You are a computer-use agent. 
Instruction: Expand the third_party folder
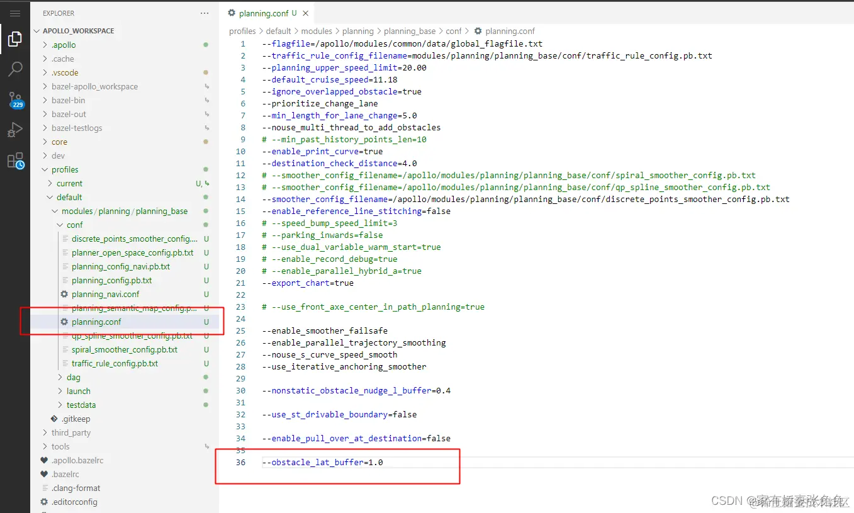coord(71,432)
